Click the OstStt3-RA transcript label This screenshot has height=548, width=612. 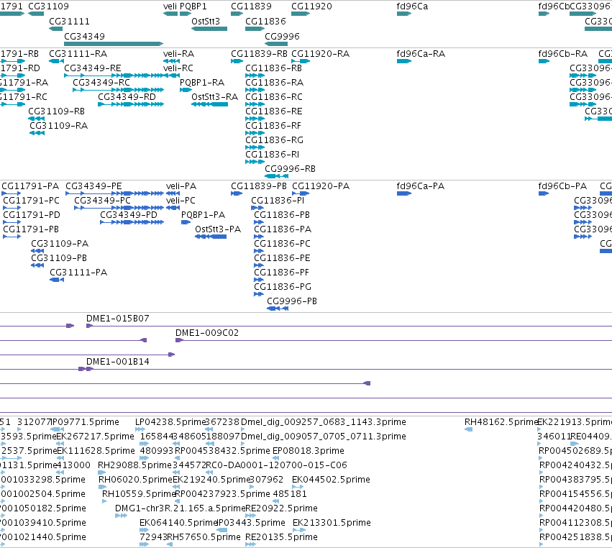click(215, 97)
